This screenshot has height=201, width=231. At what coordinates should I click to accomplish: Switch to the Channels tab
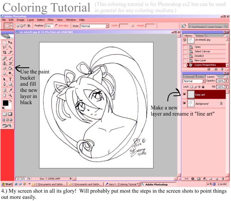pyautogui.click(x=189, y=77)
